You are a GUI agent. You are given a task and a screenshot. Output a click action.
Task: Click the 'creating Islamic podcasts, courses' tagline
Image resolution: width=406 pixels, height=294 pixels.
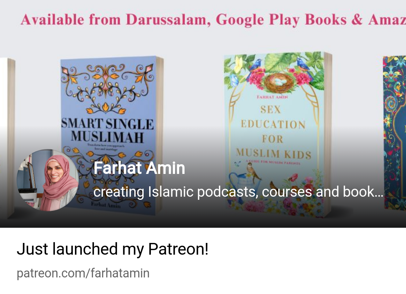tap(238, 192)
